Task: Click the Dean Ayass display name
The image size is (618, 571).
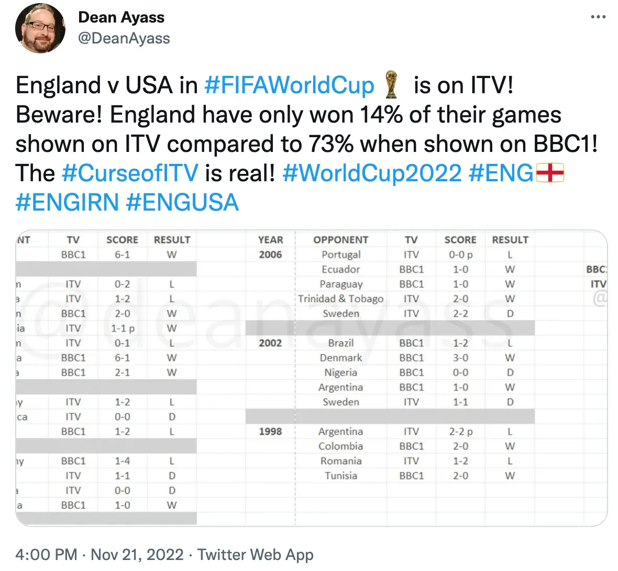Action: [121, 17]
